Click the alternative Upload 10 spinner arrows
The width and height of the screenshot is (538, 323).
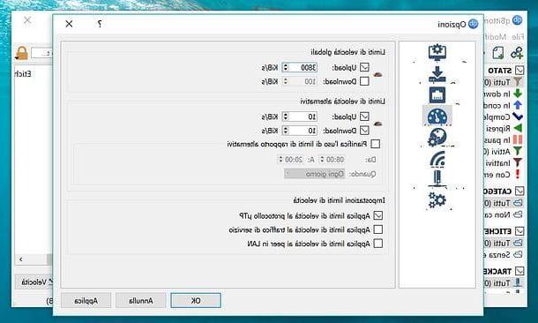click(x=285, y=116)
